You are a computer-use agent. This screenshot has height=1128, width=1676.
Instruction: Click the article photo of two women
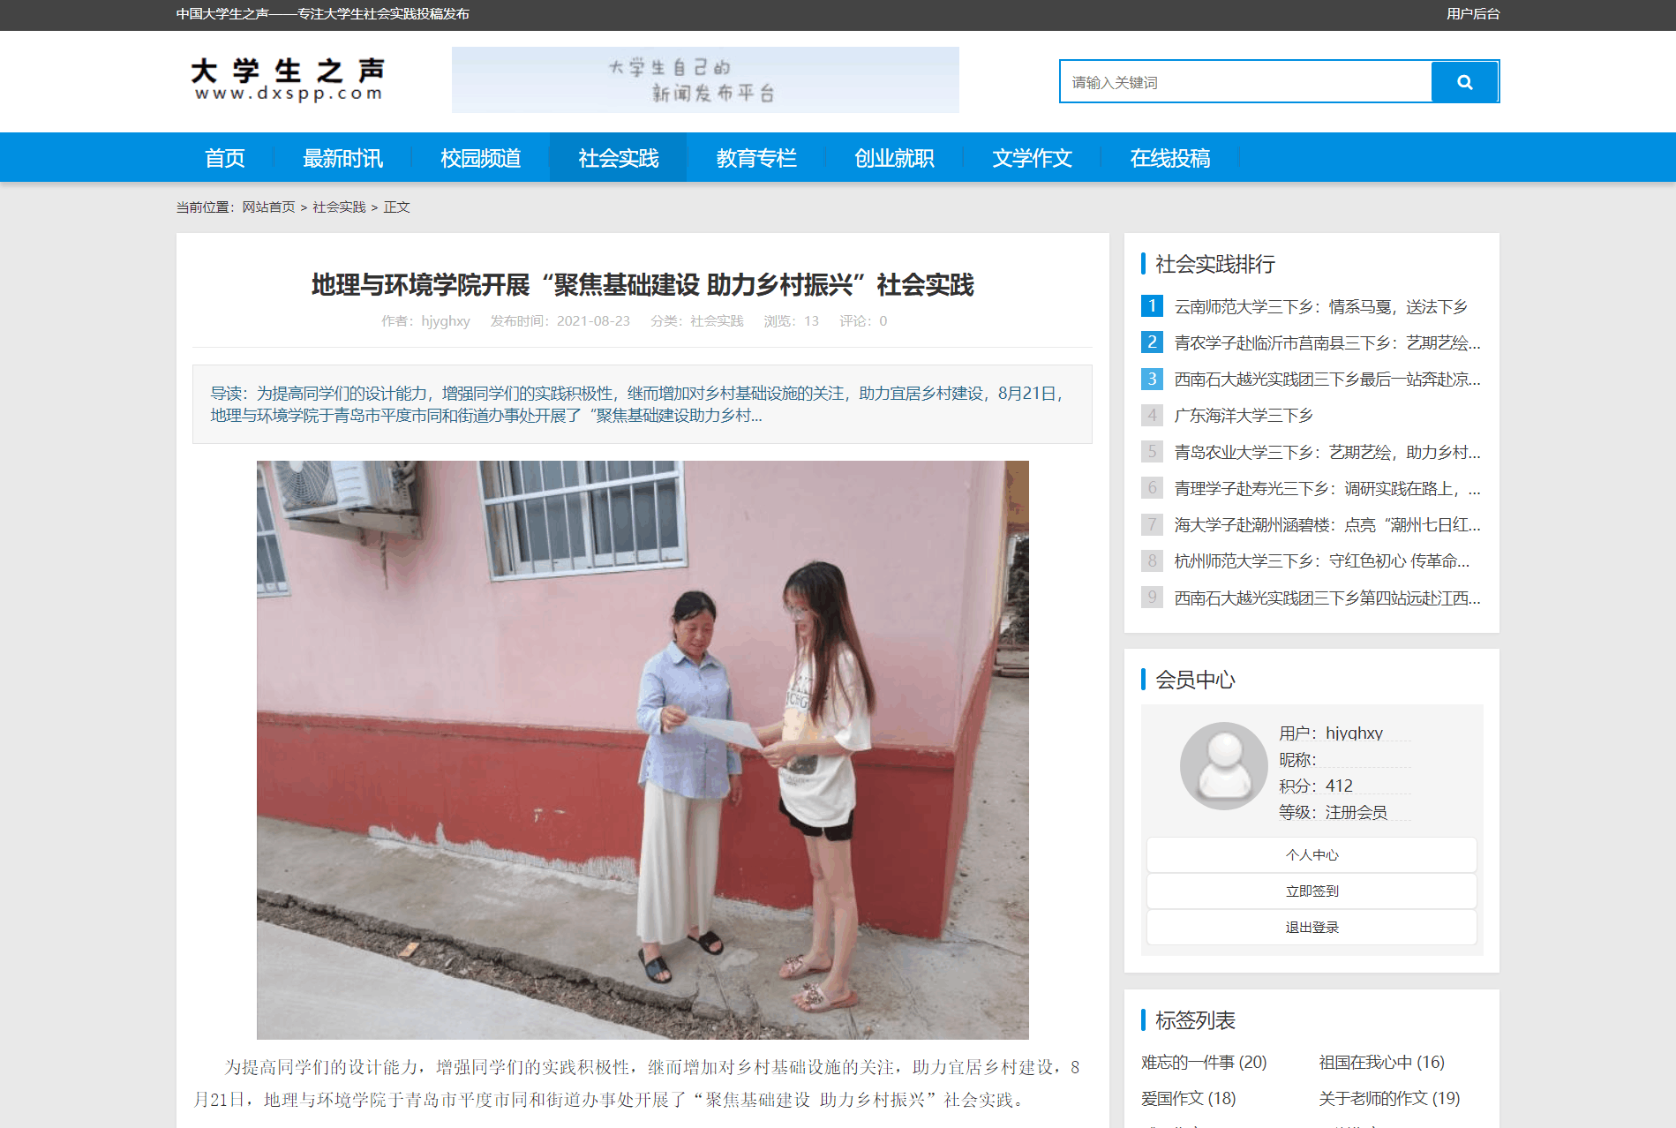click(x=643, y=749)
